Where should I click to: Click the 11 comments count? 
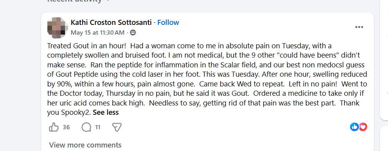[97, 127]
